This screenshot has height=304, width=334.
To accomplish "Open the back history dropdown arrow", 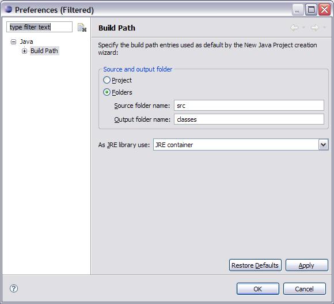I will click(303, 28).
